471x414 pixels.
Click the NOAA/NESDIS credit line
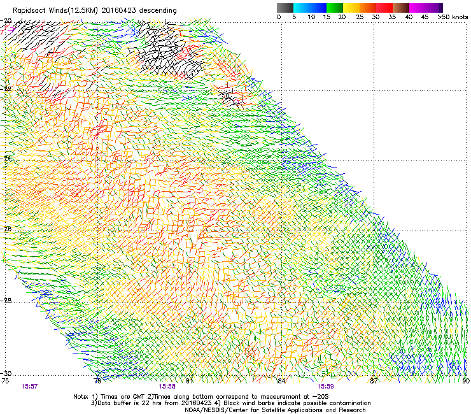pos(275,410)
